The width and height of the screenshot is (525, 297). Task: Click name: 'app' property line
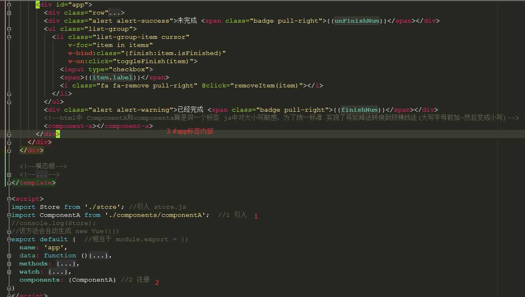click(43, 248)
